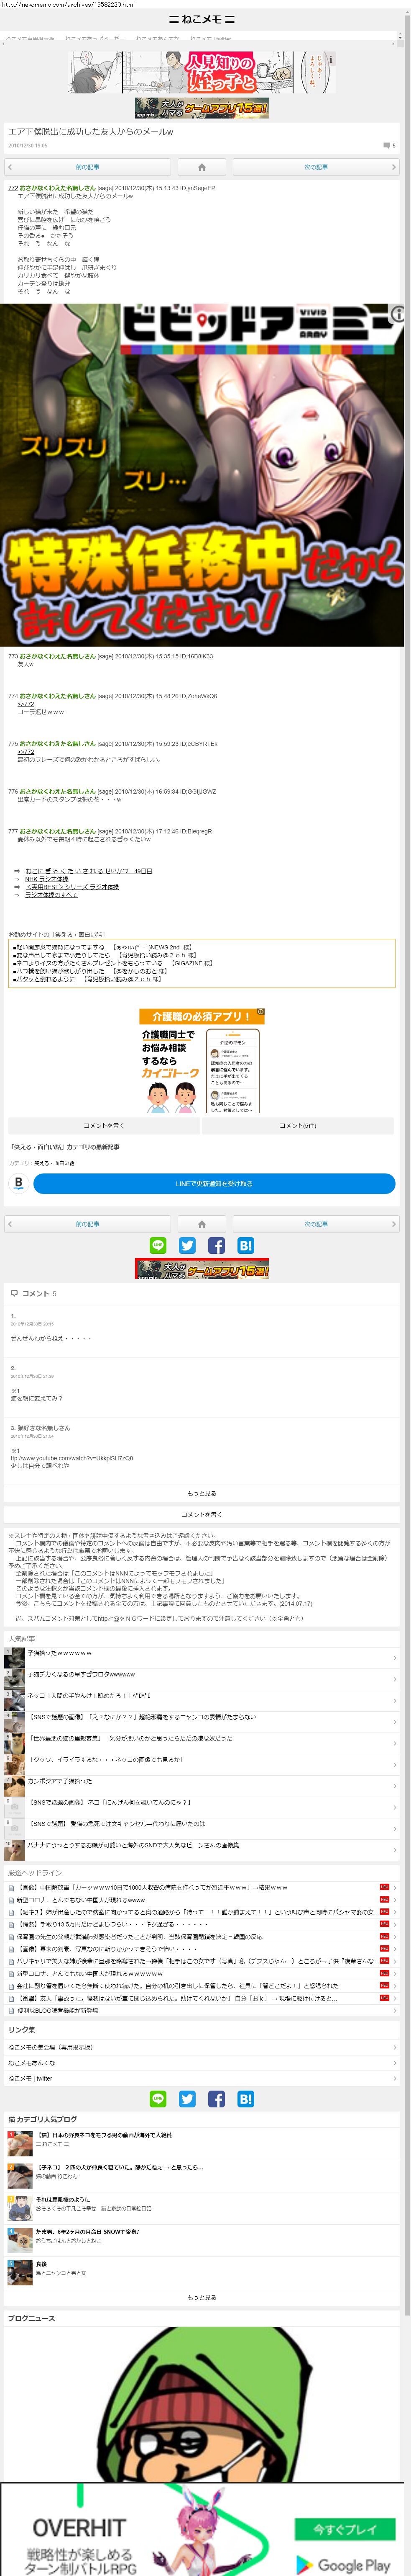Click the second ゲームアプリ15選 banner above comments
Viewport: 411px width, 2576px height.
[202, 1269]
